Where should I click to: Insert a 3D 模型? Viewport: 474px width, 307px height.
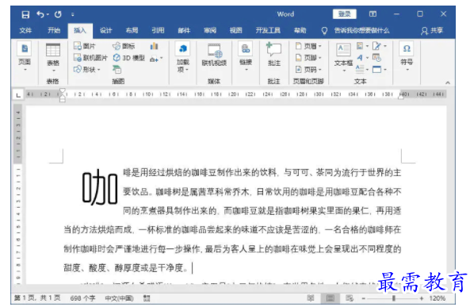point(128,57)
